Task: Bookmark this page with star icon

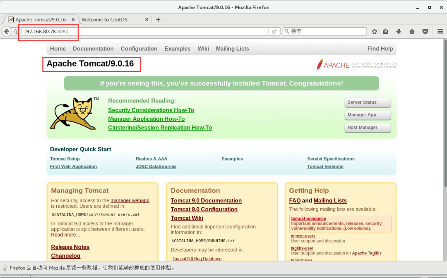Action: pyautogui.click(x=374, y=31)
